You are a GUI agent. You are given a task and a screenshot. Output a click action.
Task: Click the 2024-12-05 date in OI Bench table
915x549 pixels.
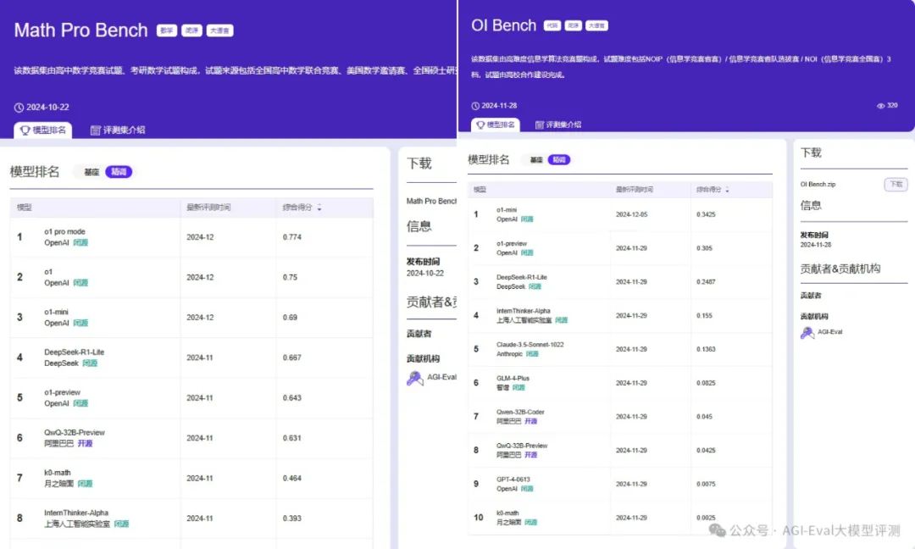point(631,214)
